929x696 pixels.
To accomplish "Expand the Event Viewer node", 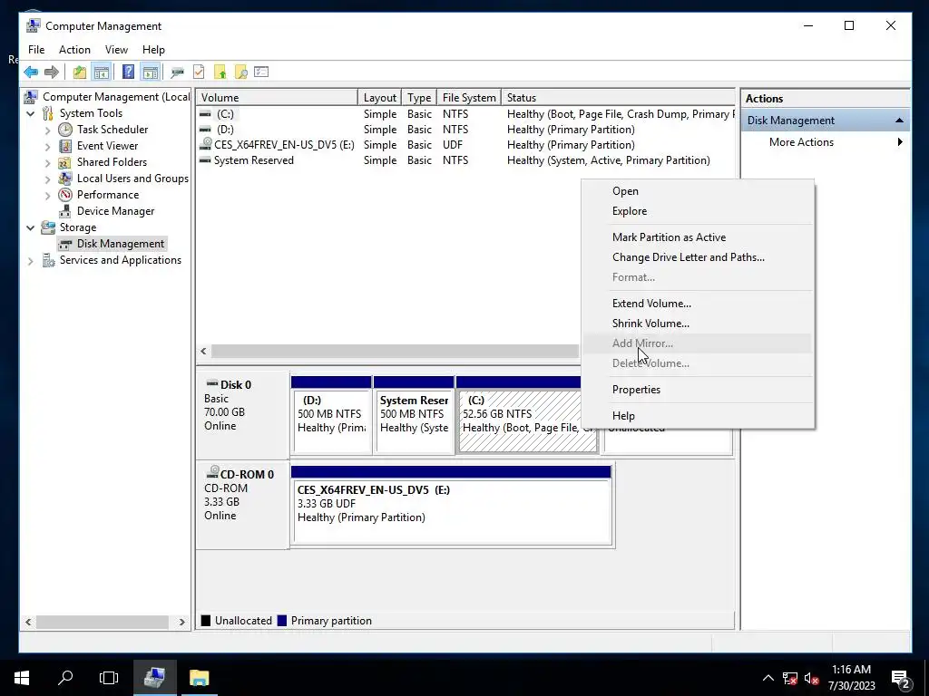I will pyautogui.click(x=47, y=146).
